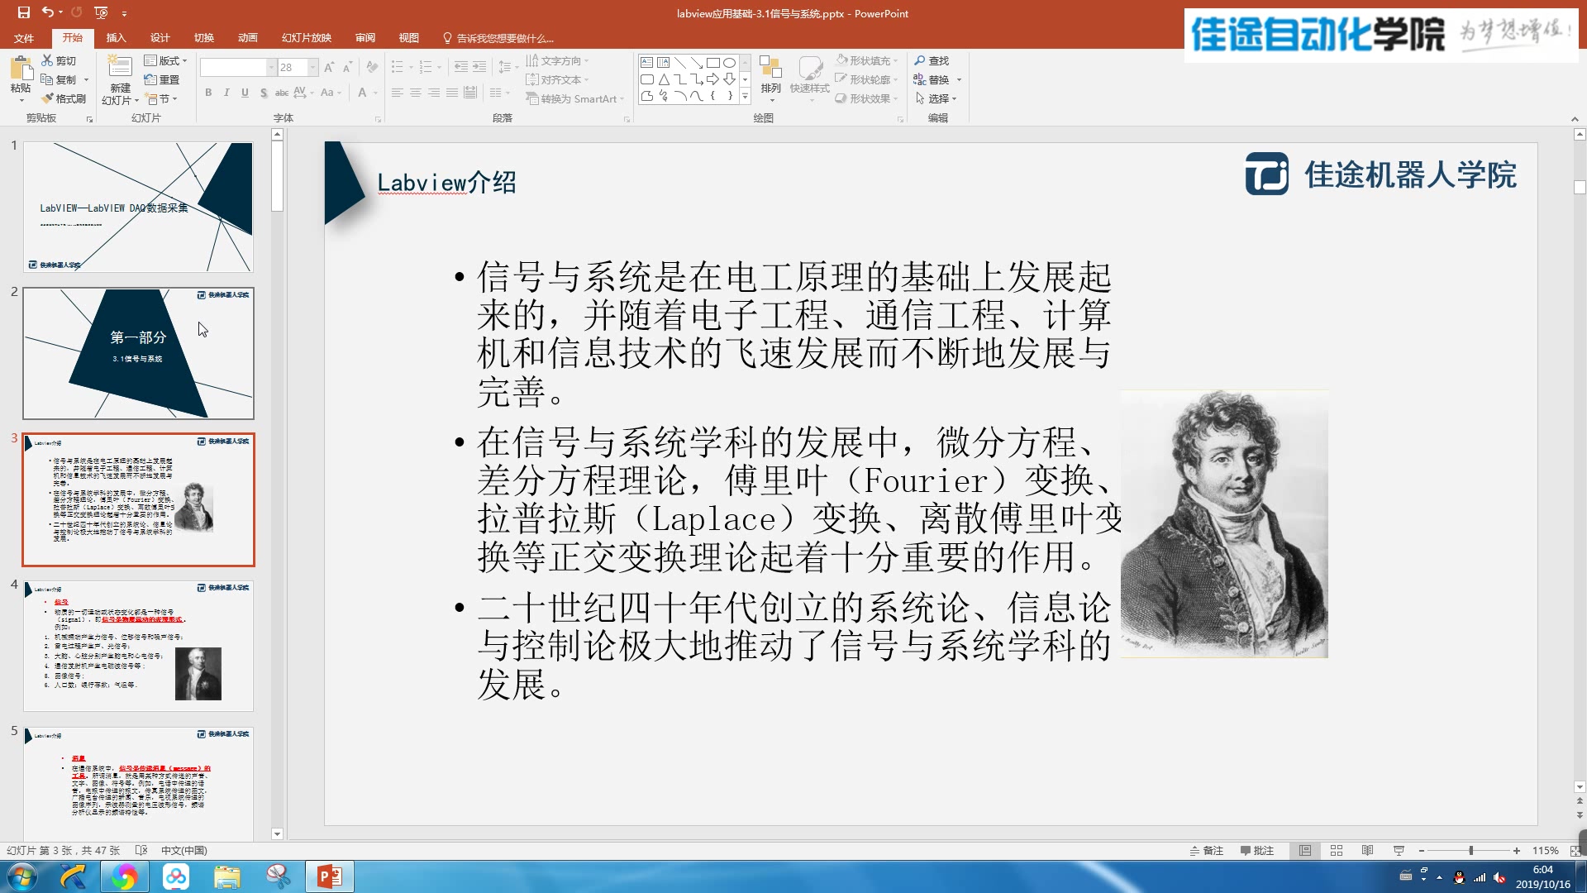The image size is (1587, 893).
Task: Apply Shape Effects (形状效果)
Action: (x=865, y=98)
